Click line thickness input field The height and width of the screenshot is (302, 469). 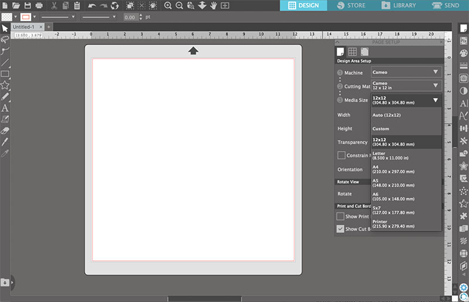(x=131, y=18)
